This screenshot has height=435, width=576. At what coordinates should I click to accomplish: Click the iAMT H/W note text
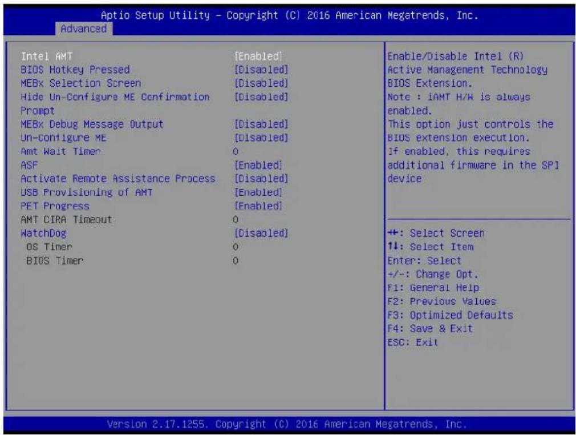tap(459, 104)
